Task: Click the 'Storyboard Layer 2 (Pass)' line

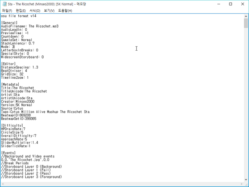Action: pyautogui.click(x=26, y=173)
